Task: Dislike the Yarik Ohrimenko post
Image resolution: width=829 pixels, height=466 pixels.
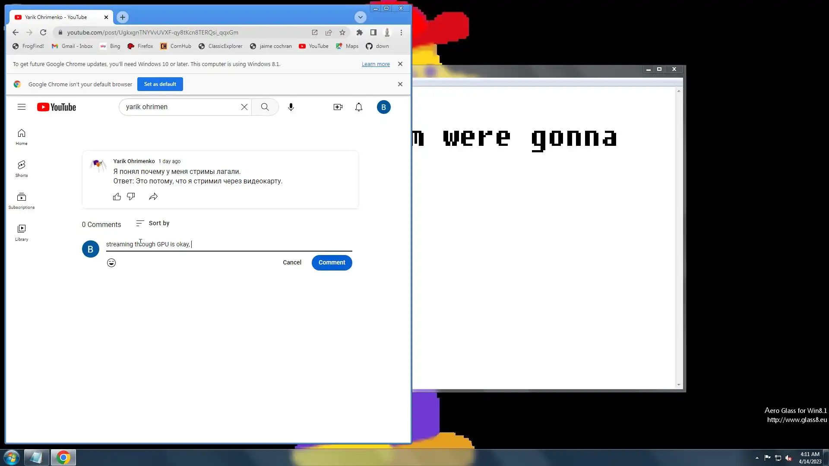Action: pos(131,197)
